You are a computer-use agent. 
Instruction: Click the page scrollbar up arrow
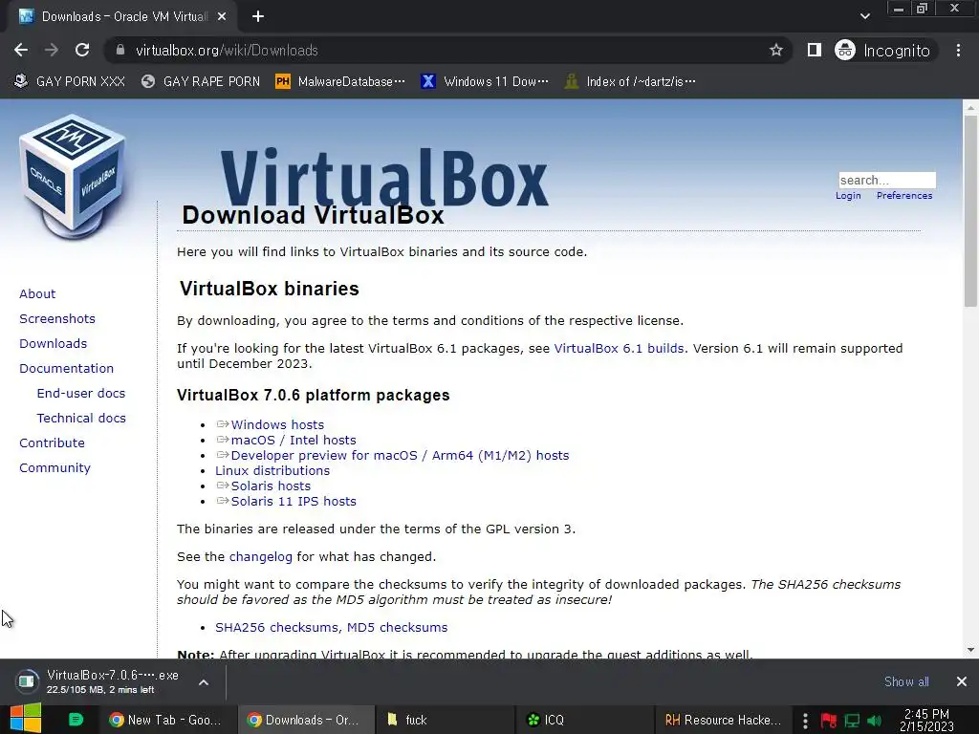tap(970, 107)
